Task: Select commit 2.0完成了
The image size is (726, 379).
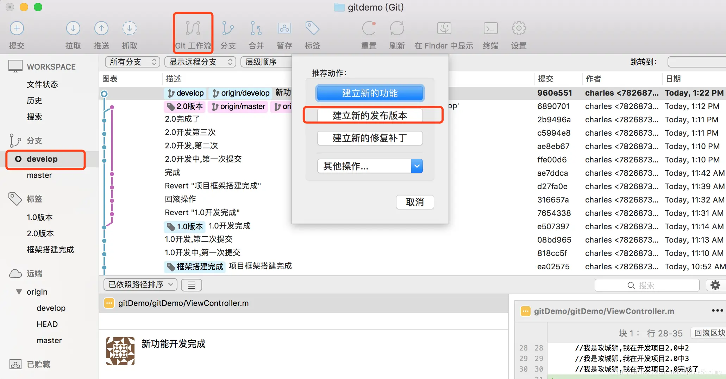Action: (x=182, y=119)
